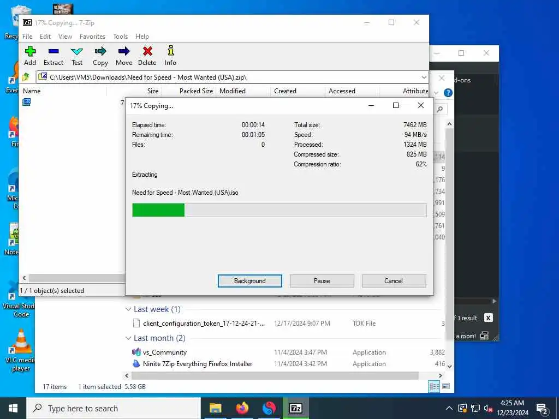Collapse the Last week group in Explorer
This screenshot has width=559, height=419.
click(x=128, y=309)
